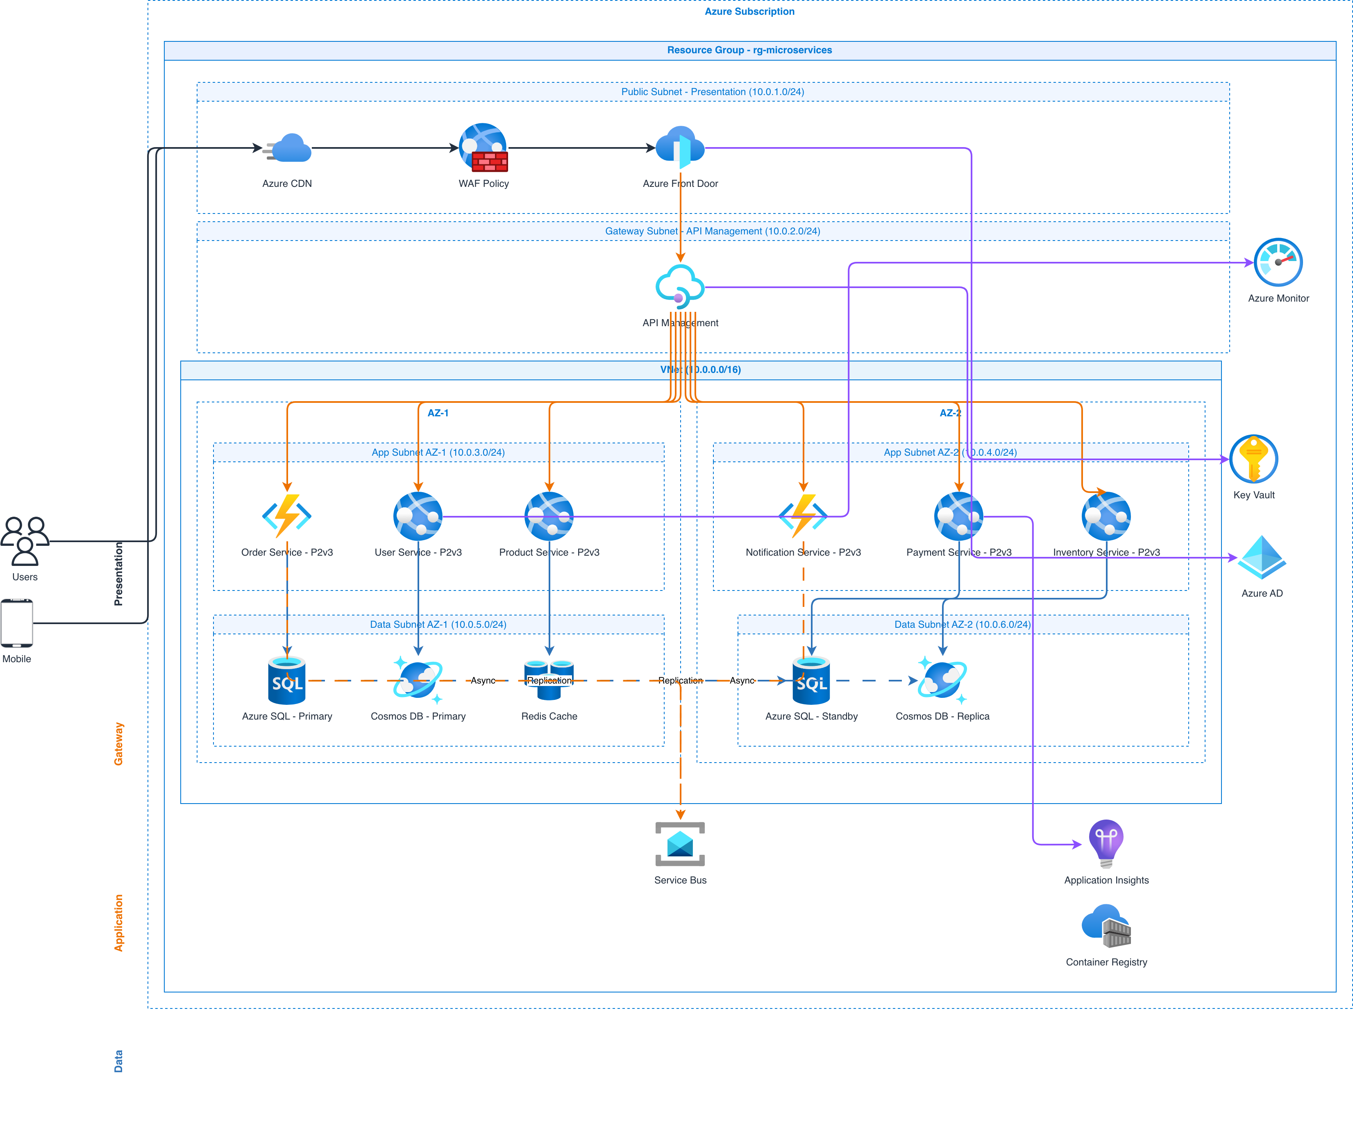
Task: Select the Resource Group rg-microservices header
Action: click(749, 50)
